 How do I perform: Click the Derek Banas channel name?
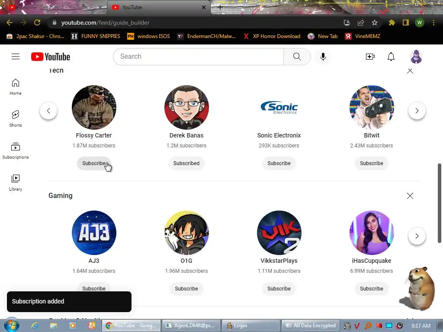coord(186,135)
